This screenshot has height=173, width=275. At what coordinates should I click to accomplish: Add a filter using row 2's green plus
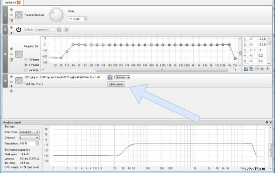coord(11,27)
